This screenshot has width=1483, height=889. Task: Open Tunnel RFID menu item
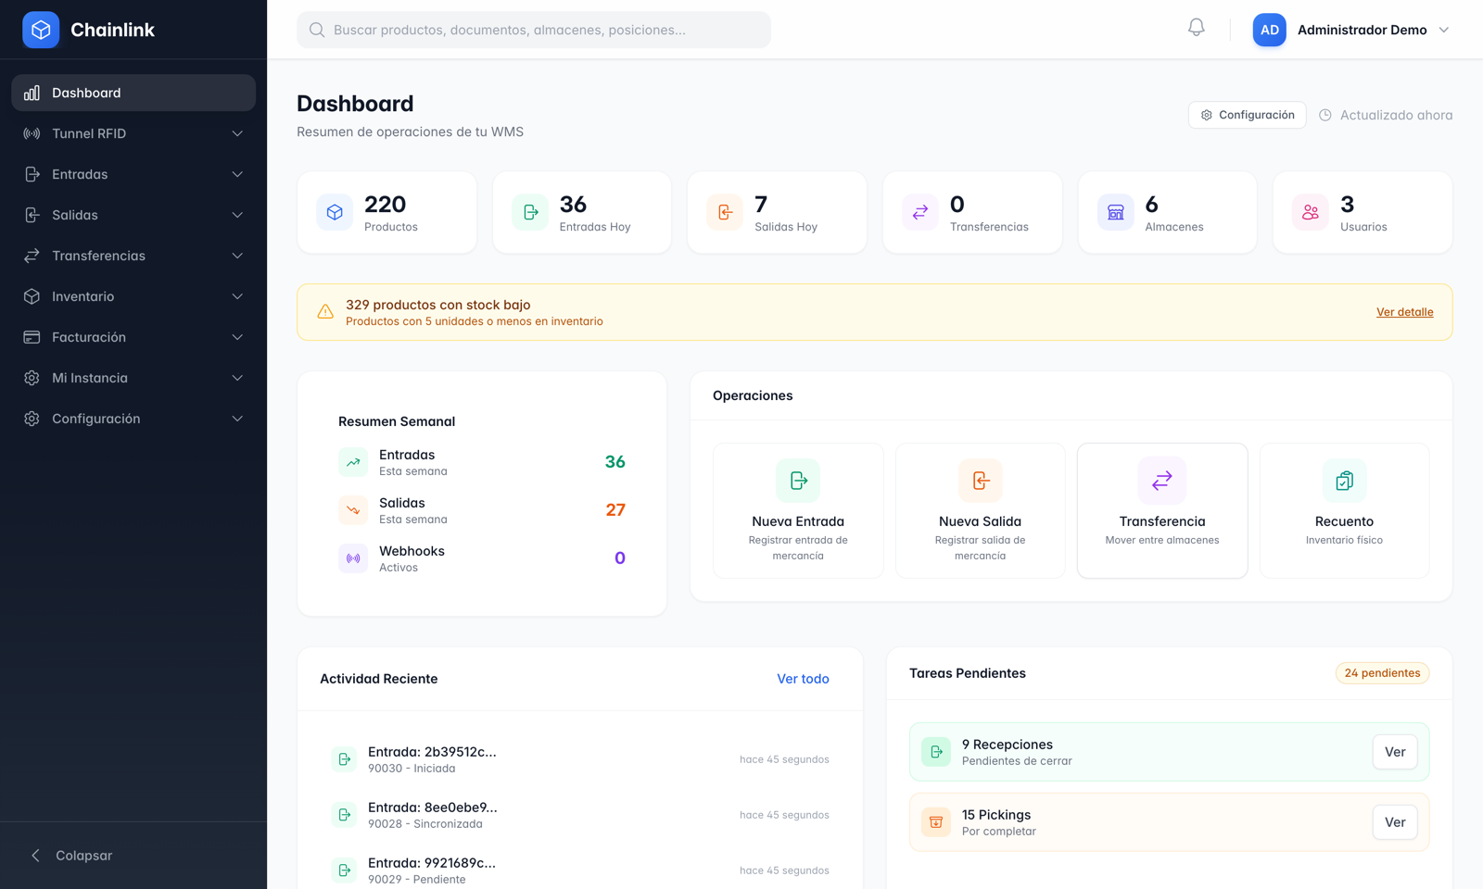[x=133, y=133]
